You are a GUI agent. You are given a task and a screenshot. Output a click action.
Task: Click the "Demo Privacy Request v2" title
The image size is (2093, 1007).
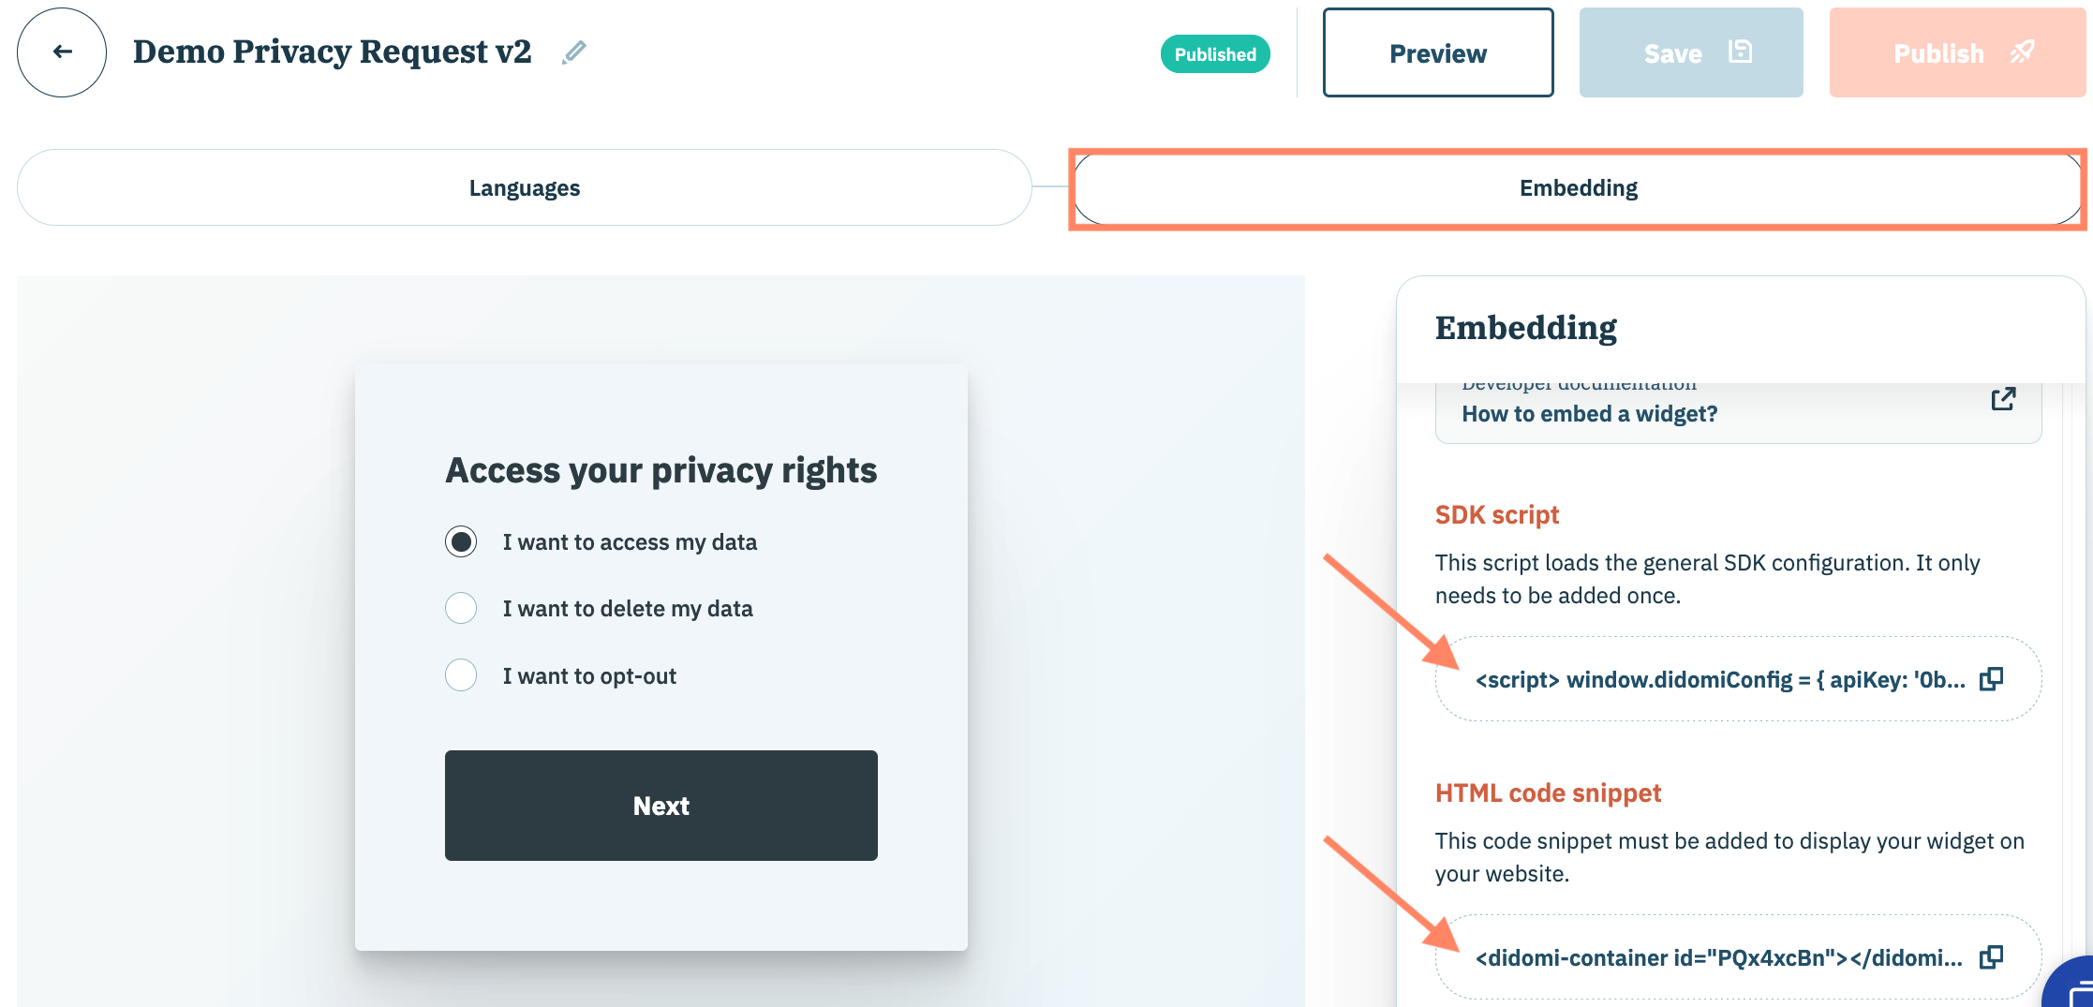click(x=332, y=52)
